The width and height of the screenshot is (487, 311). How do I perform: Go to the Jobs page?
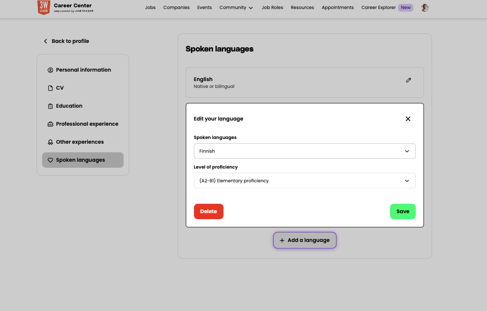(150, 8)
